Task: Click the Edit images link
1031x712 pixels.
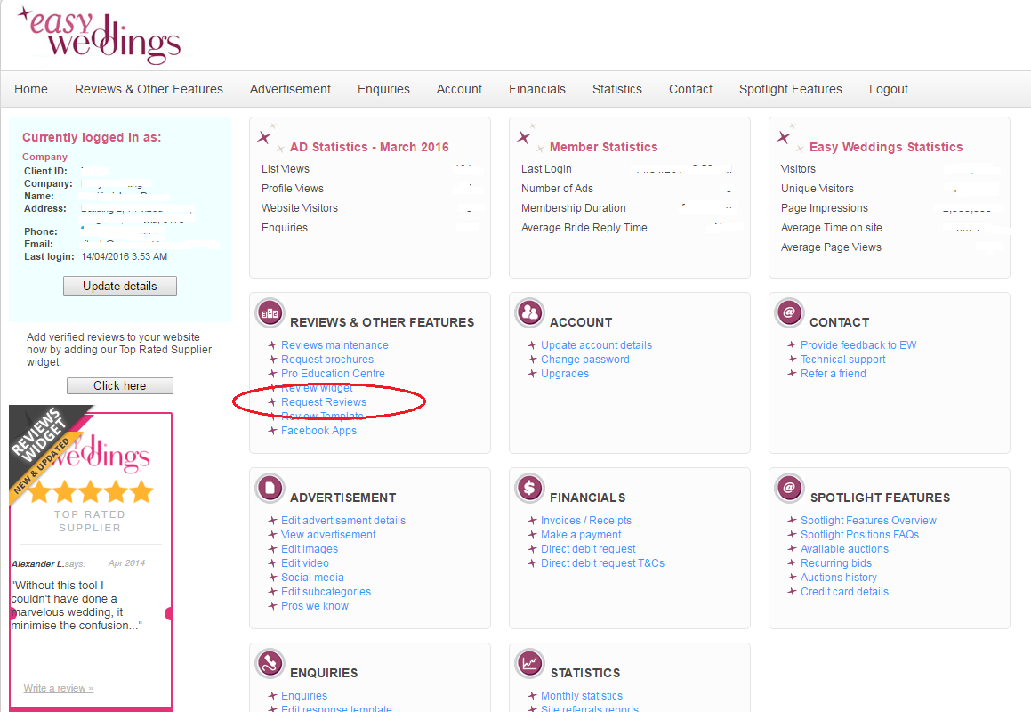Action: pos(309,549)
